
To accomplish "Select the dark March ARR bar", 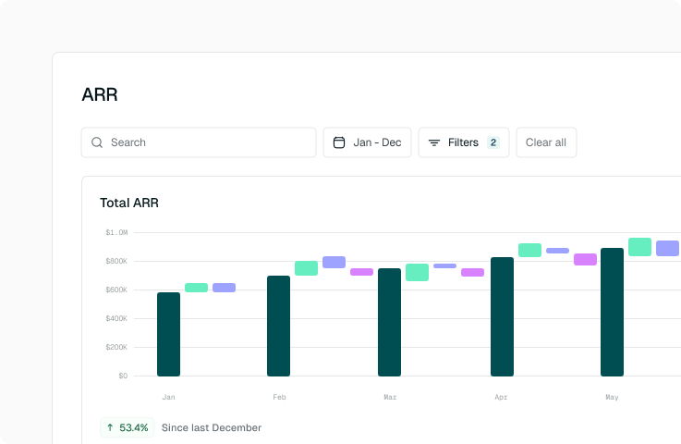I will pos(389,322).
